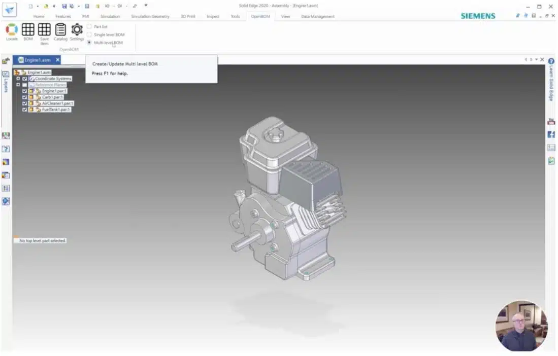Switch to Simulation Geometry tab
Screen dimensions: 558x356
pyautogui.click(x=150, y=16)
